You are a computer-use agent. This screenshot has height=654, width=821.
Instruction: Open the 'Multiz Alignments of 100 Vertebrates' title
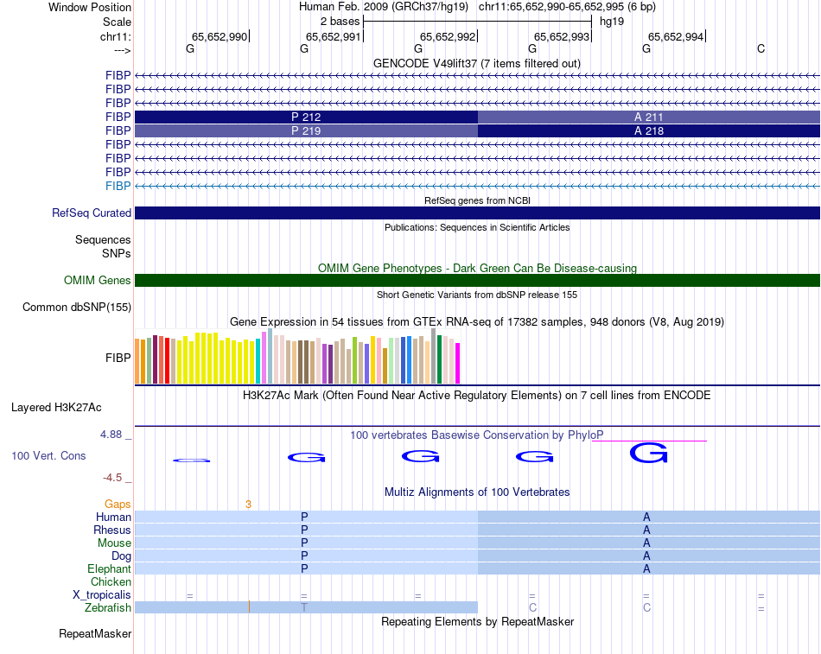pyautogui.click(x=477, y=492)
